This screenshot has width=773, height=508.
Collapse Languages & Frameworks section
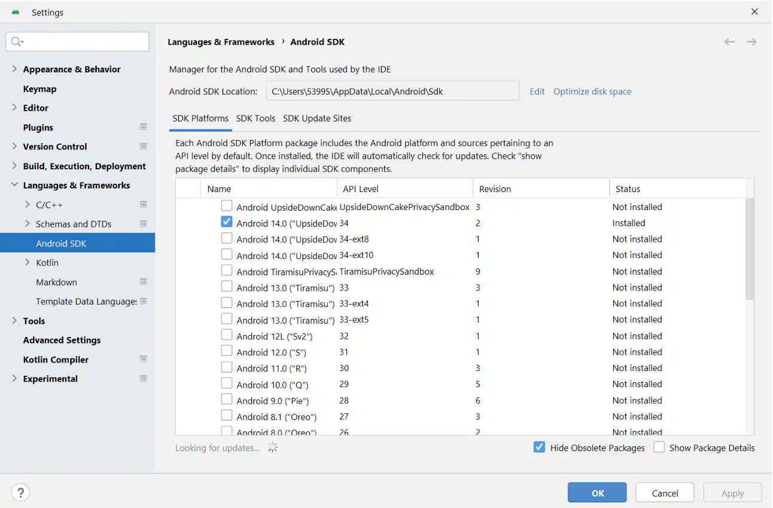tap(14, 185)
